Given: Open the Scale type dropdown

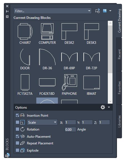Looking at the screenshot, I should click(42, 122).
